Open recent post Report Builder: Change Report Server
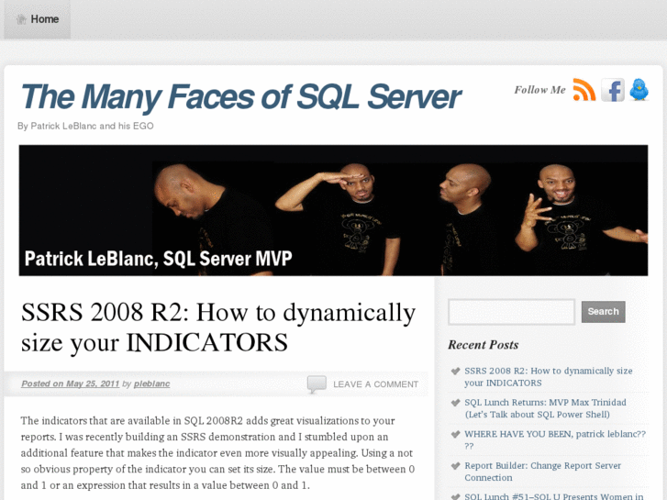667x500 pixels. [542, 471]
